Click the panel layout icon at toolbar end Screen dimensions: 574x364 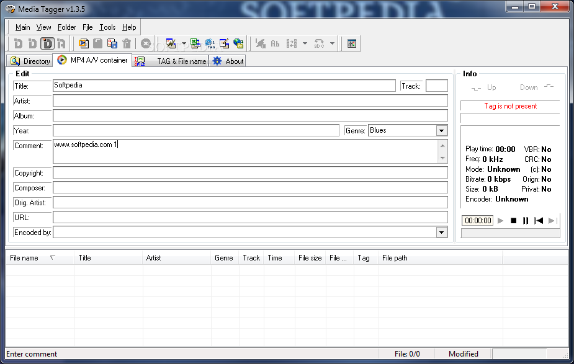(x=351, y=43)
